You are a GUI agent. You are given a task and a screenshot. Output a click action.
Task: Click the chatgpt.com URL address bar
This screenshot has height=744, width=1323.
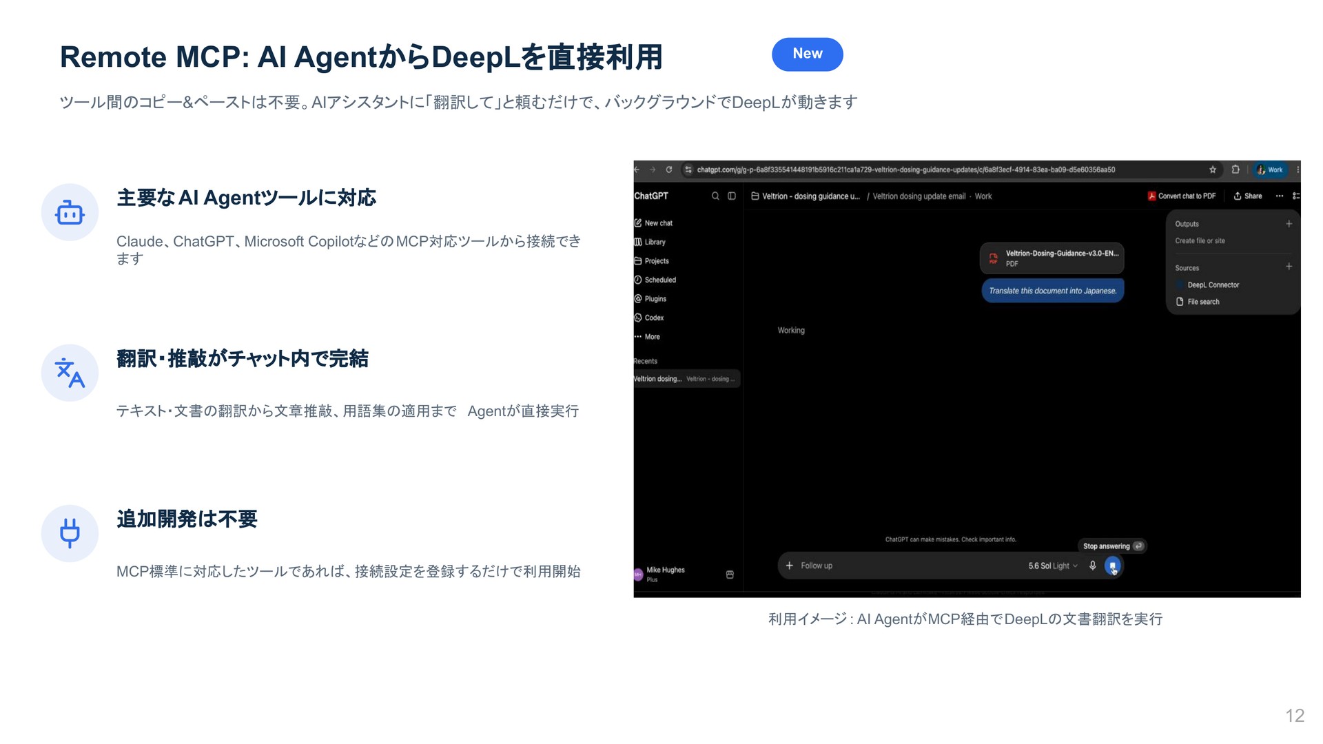[x=951, y=169]
